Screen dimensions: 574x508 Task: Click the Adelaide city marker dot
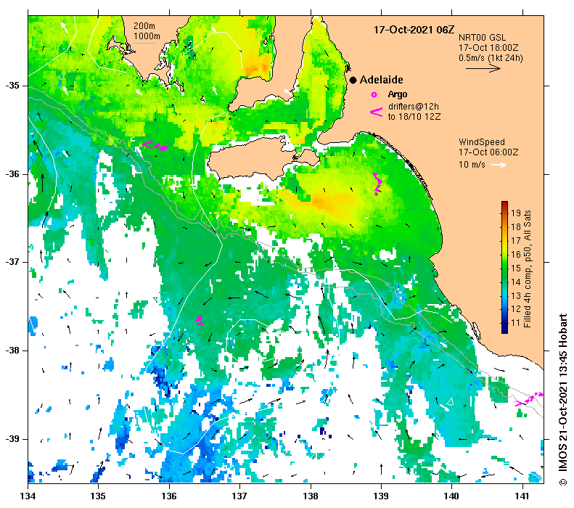[353, 80]
